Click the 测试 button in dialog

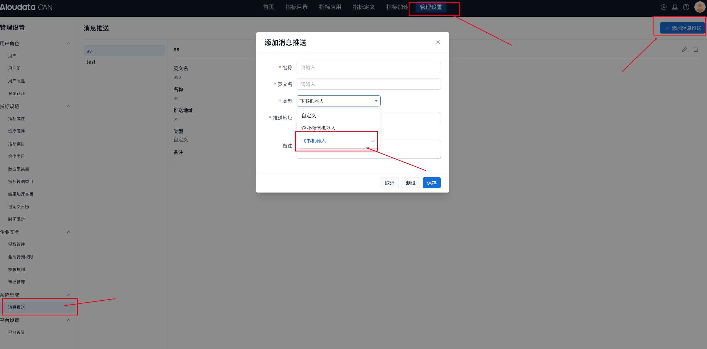coord(410,183)
